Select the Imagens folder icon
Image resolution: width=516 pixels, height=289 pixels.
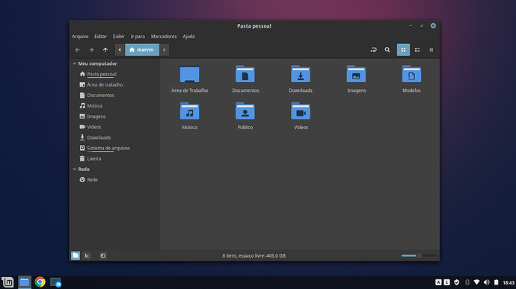click(356, 75)
